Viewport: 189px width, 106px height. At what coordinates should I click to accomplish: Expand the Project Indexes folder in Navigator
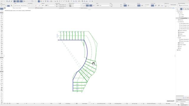click(177, 45)
